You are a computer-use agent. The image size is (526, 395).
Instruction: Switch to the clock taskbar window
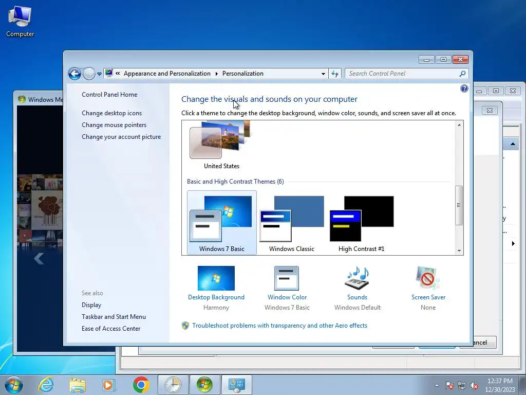(173, 385)
